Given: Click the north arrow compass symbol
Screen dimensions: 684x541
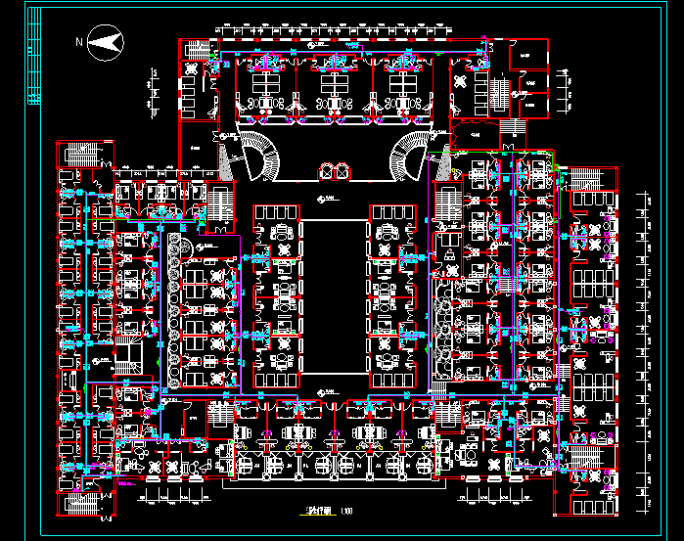Looking at the screenshot, I should click(104, 41).
